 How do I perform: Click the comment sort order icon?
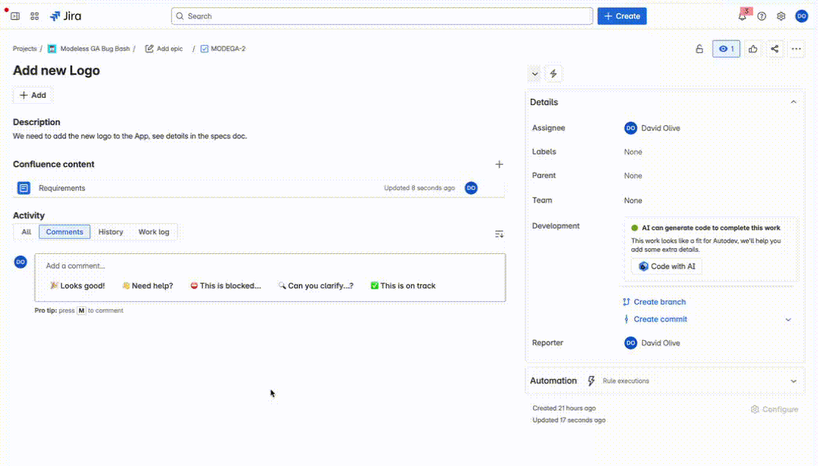pos(499,233)
